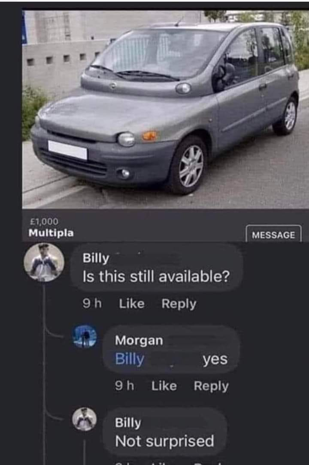The width and height of the screenshot is (309, 465).
Task: Open Billy's name above 'Not surprised'
Action: click(x=128, y=423)
